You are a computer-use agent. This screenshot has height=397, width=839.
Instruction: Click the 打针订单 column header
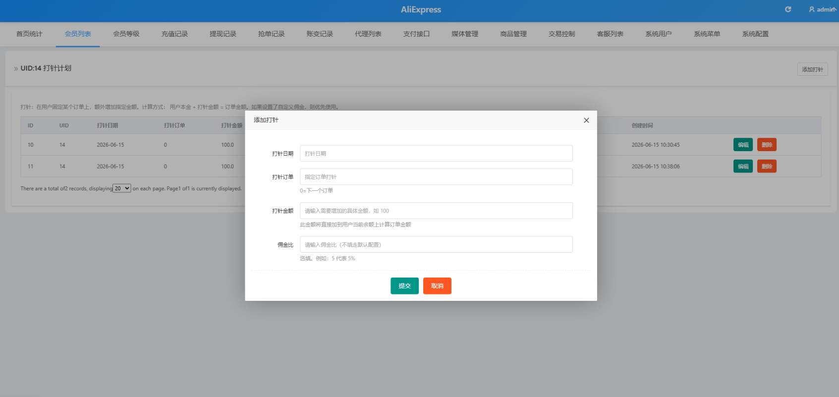click(x=174, y=126)
